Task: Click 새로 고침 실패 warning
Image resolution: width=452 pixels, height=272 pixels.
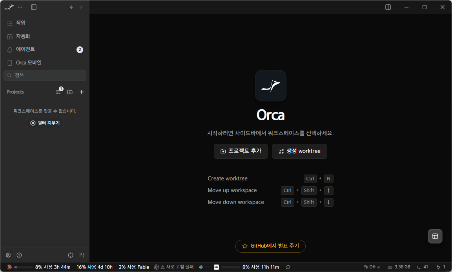Action: coord(177,267)
